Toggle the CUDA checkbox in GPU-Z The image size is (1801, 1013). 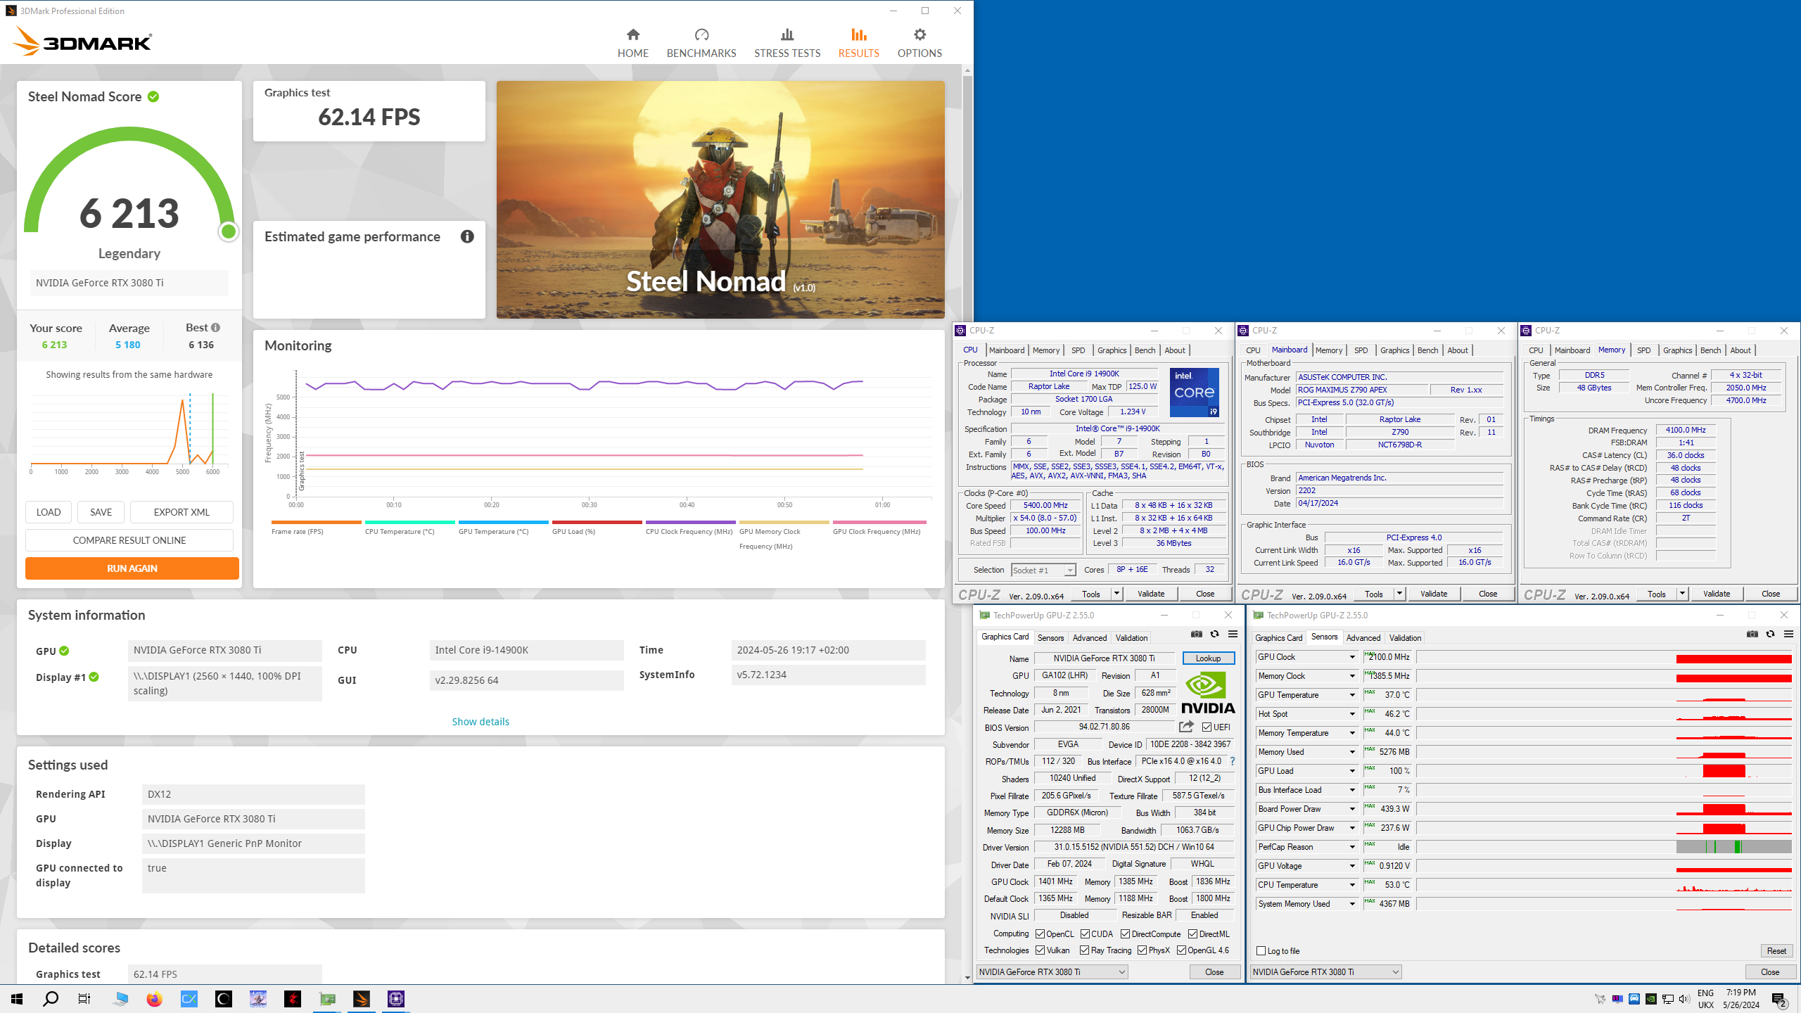(1085, 934)
